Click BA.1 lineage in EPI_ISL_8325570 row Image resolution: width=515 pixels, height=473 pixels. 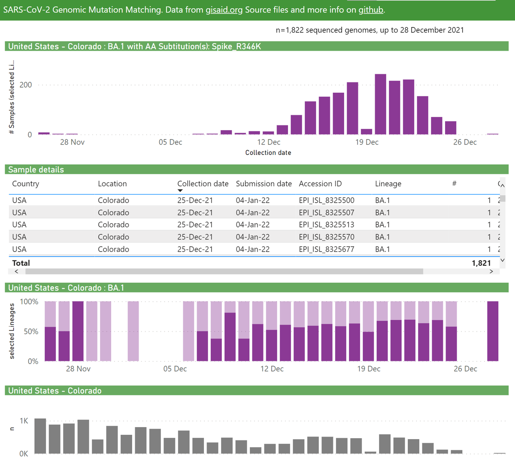382,237
